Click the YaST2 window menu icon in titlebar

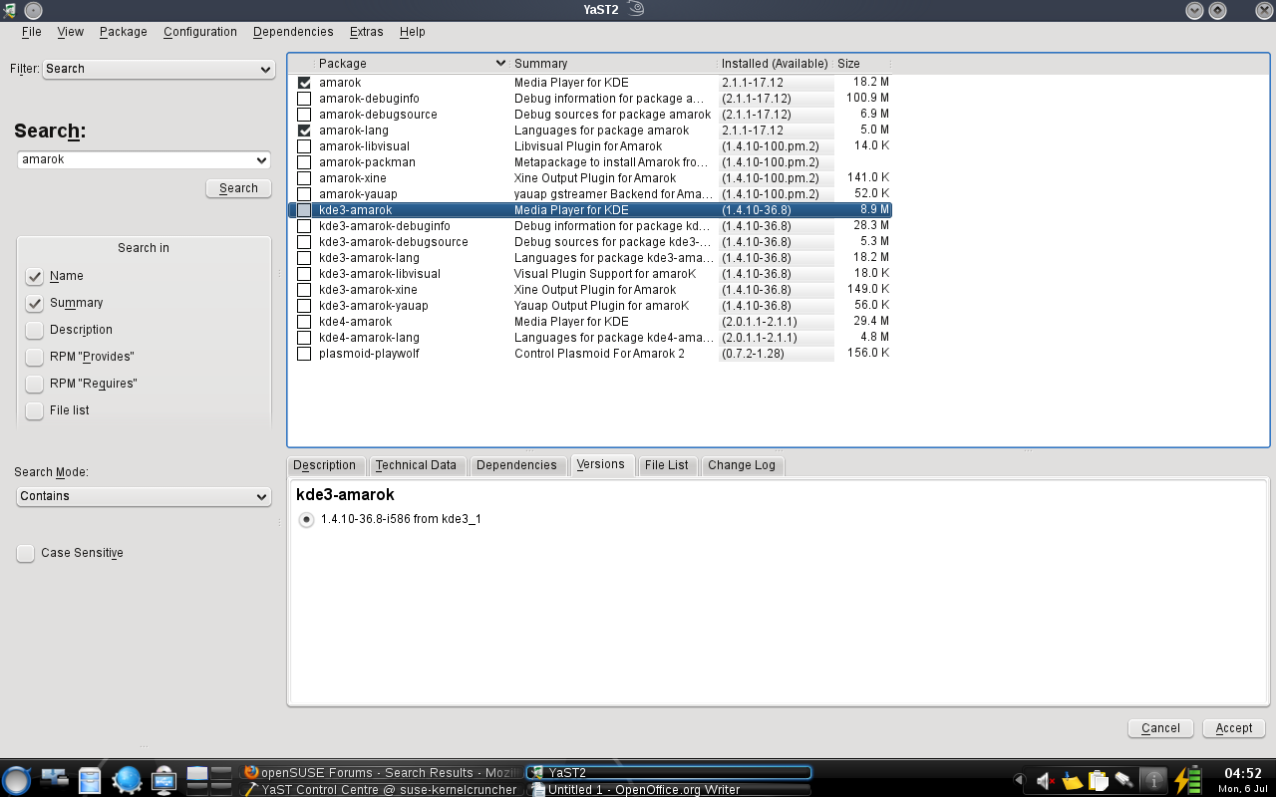point(10,10)
